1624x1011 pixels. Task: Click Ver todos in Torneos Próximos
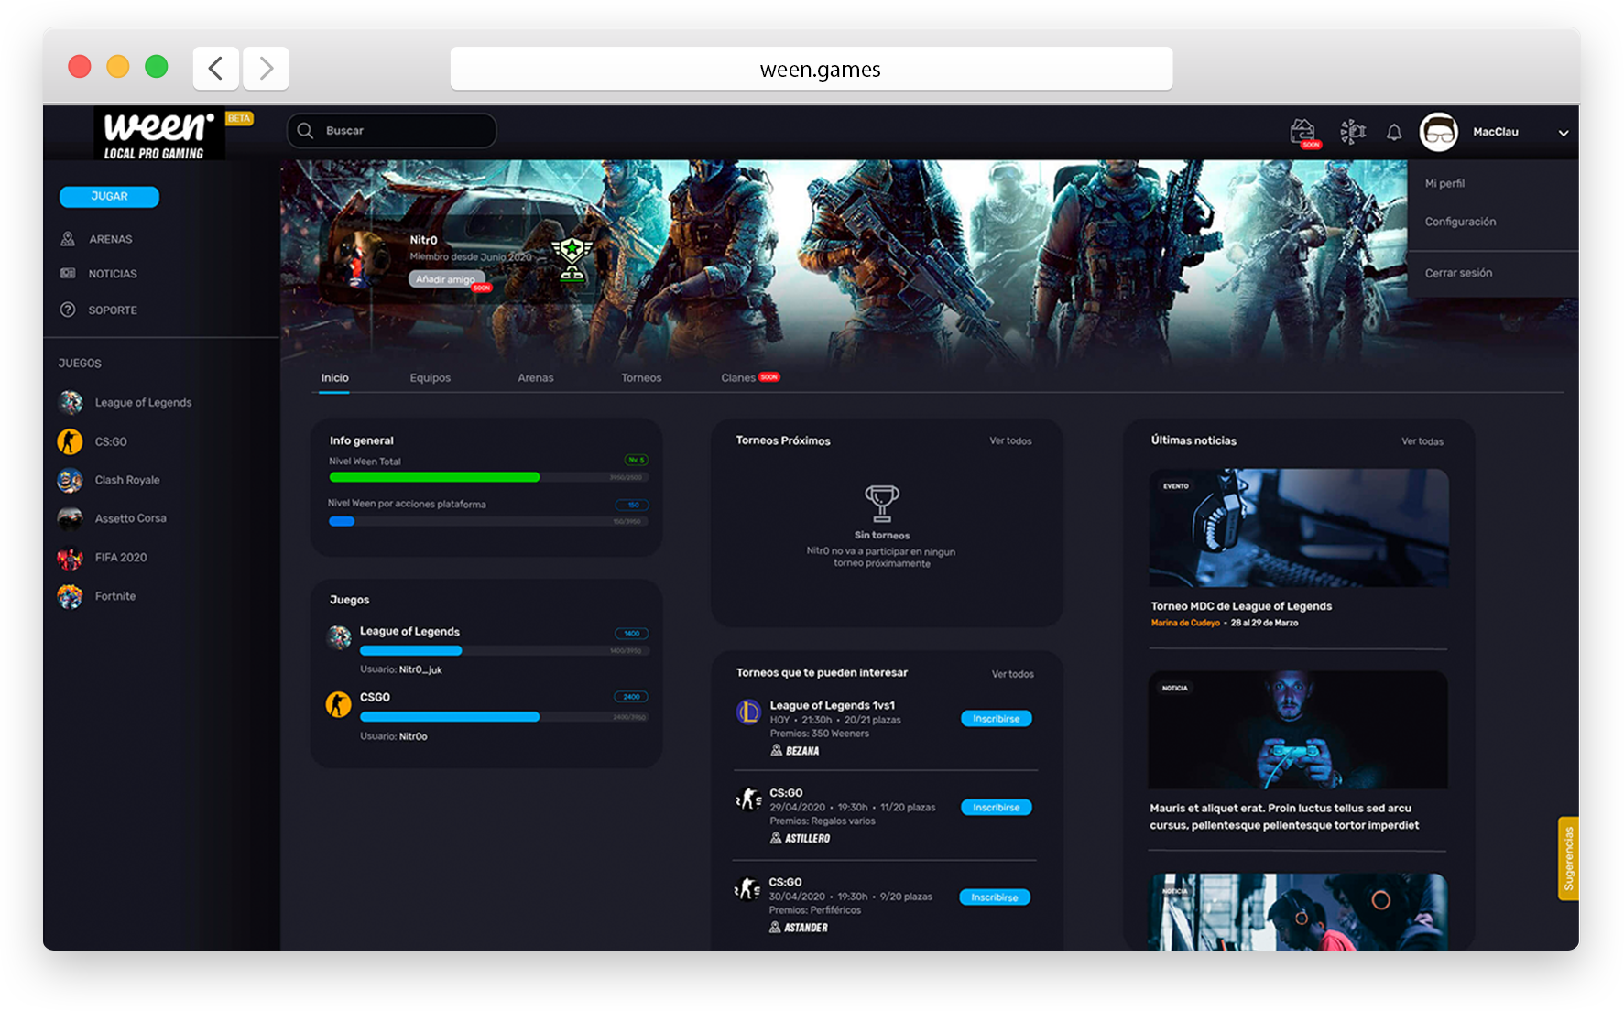pyautogui.click(x=1009, y=440)
